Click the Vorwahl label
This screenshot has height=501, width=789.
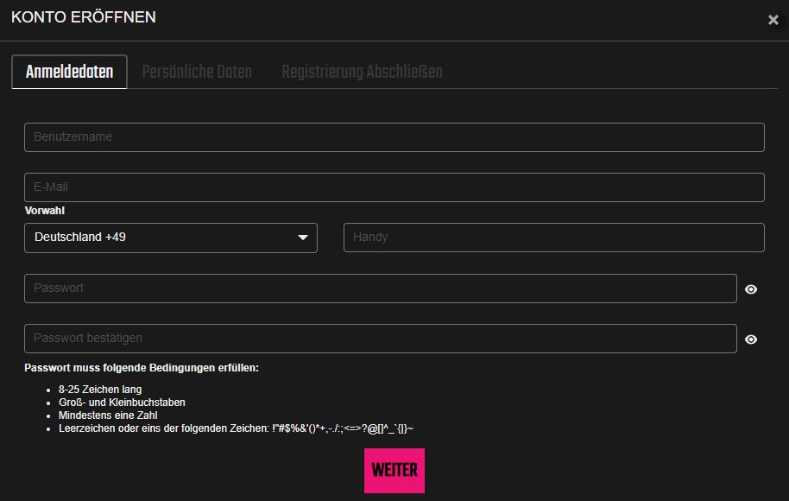coord(45,211)
